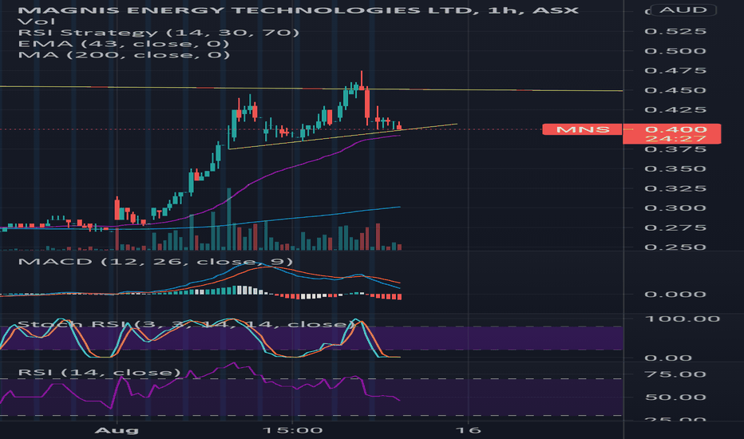Viewport: 744px width, 439px height.
Task: Click the 0.300 price axis label
Action: pyautogui.click(x=675, y=208)
